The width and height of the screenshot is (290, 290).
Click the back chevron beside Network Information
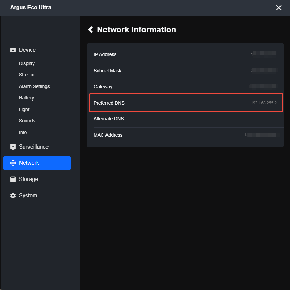tap(90, 30)
